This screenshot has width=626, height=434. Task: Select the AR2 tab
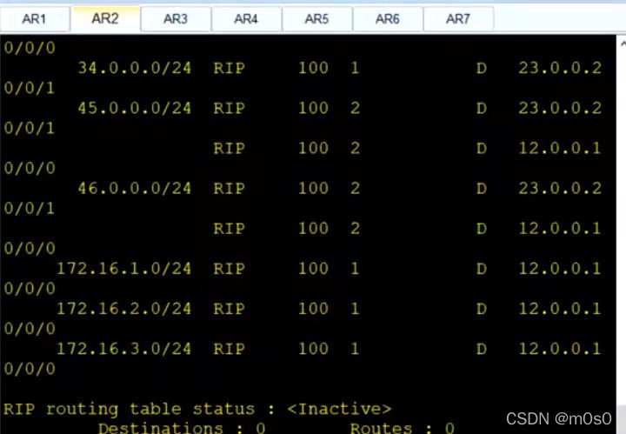(105, 18)
